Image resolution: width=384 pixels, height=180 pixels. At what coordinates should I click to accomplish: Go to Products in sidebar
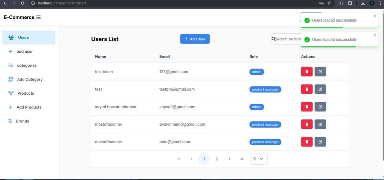pos(29,93)
